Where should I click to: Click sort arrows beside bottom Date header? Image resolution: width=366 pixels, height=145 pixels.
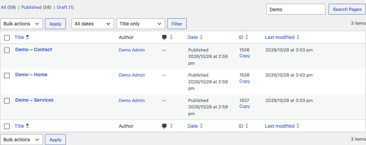(201, 126)
